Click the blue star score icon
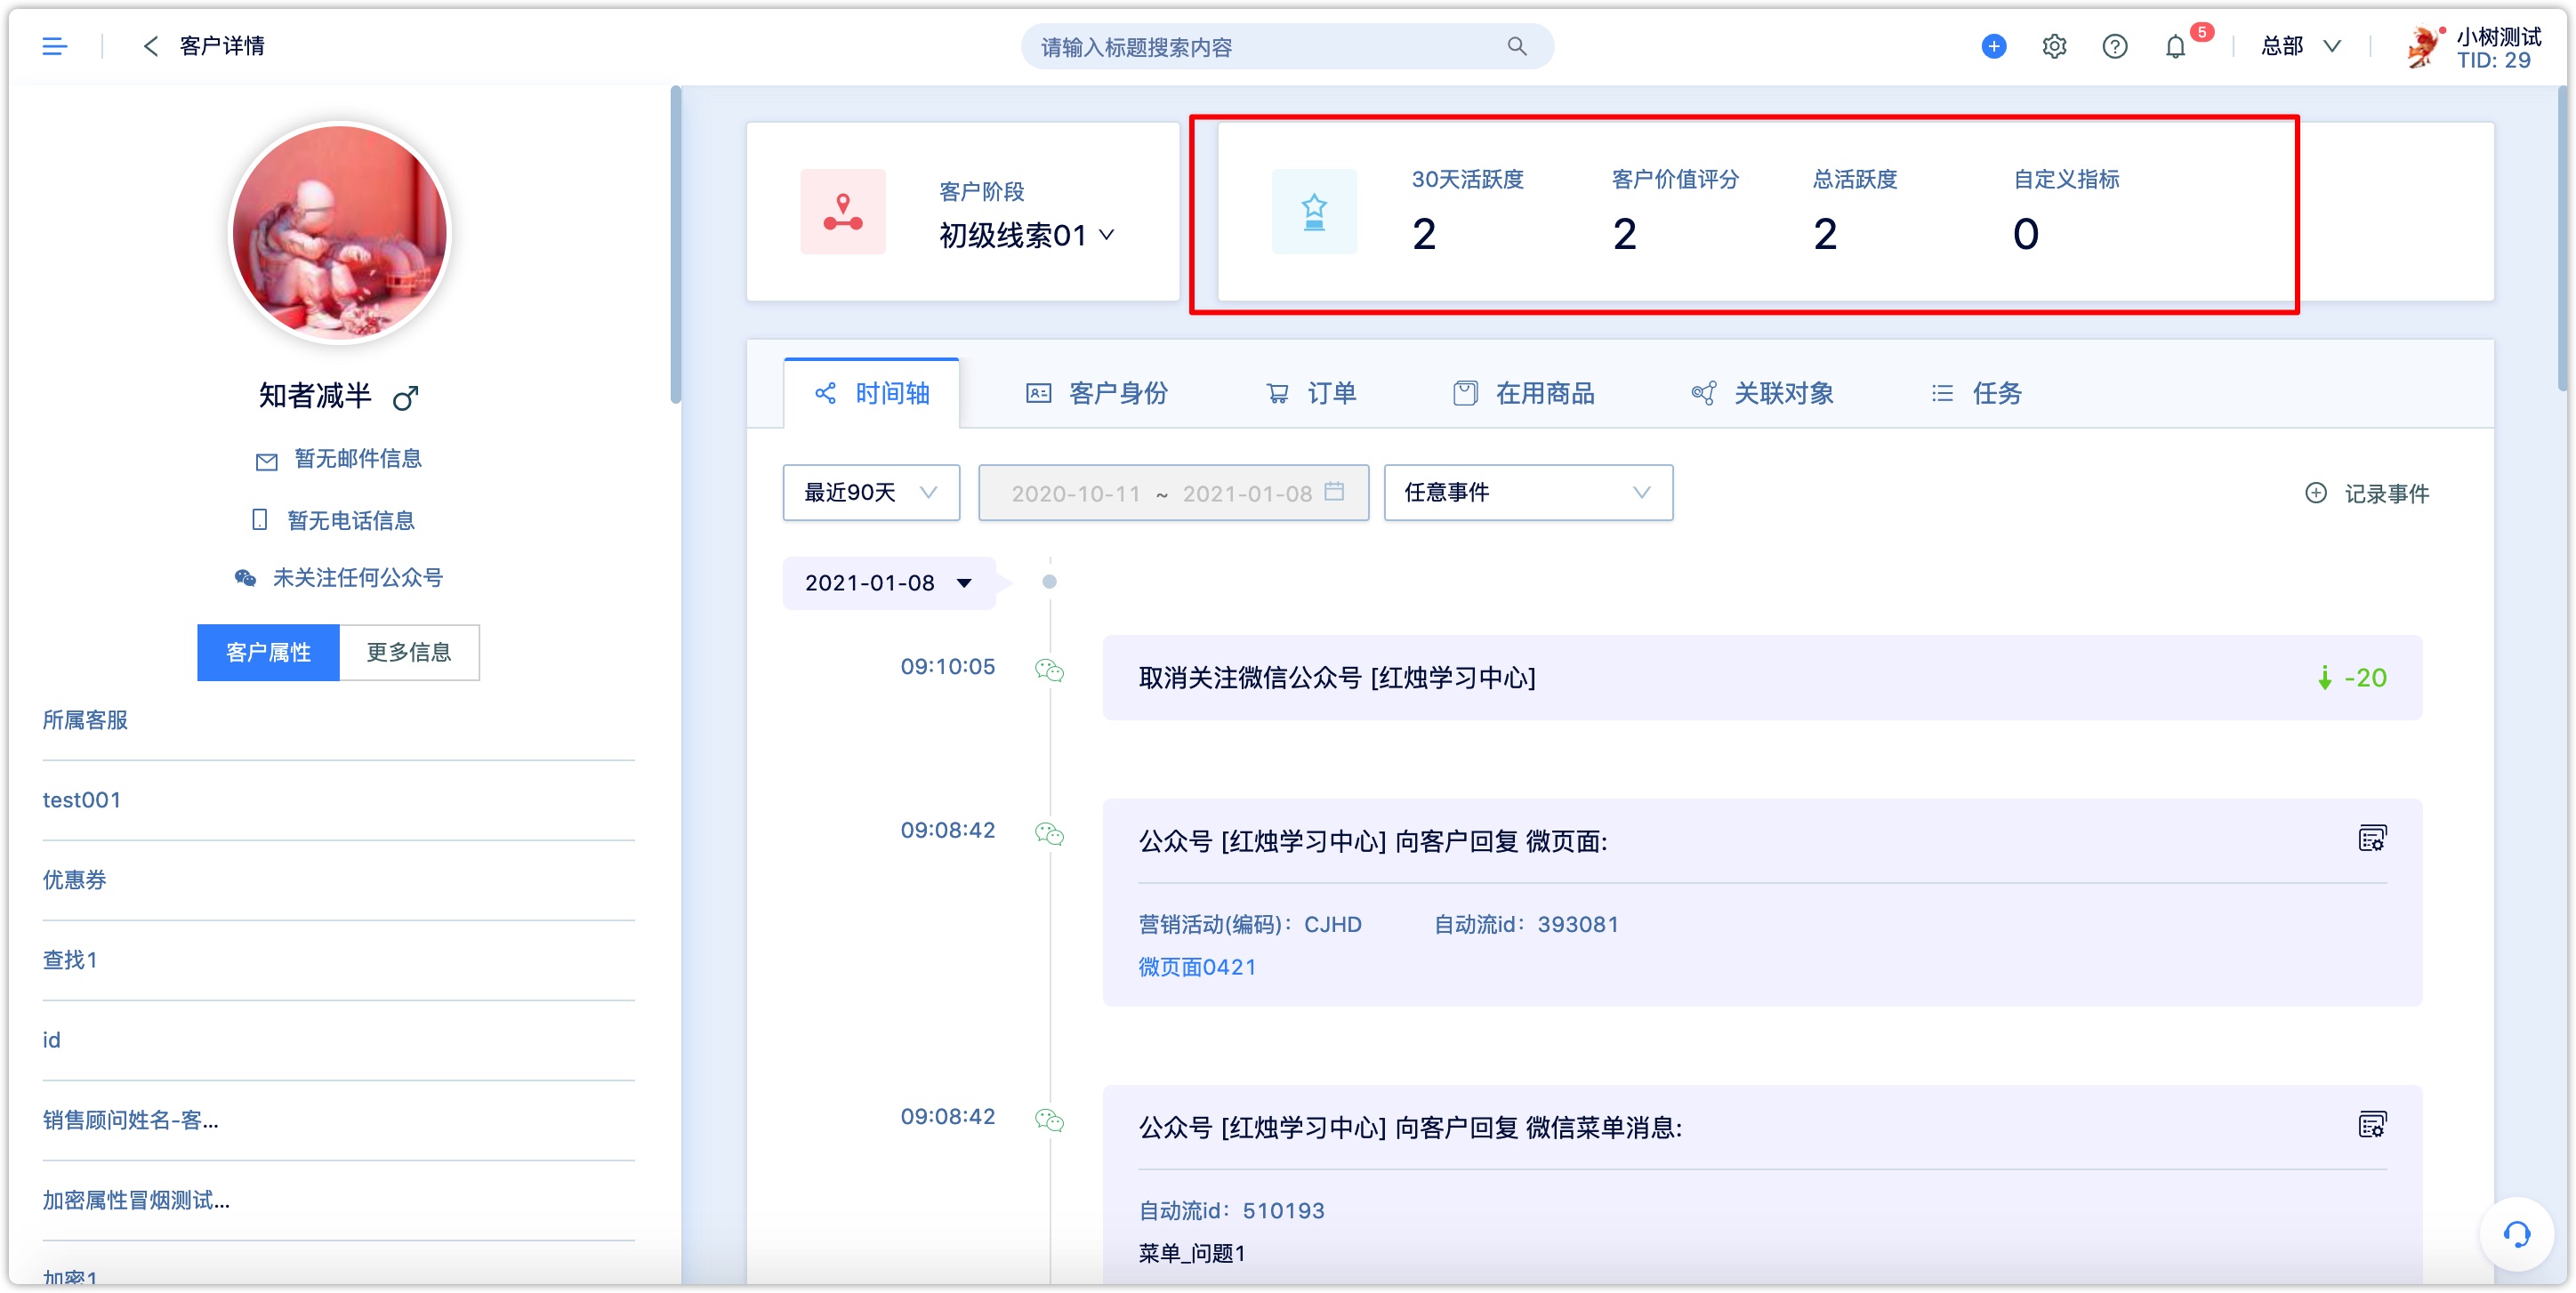The height and width of the screenshot is (1293, 2576). (1313, 211)
